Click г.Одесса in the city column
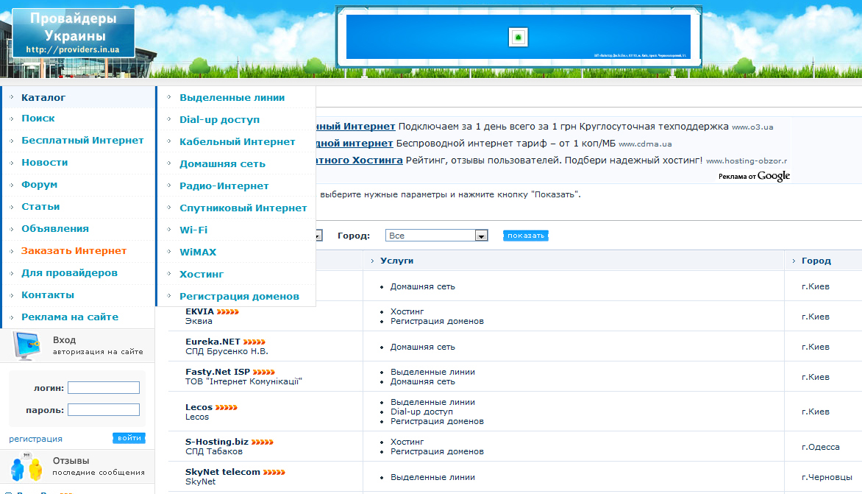Viewport: 862px width, 494px height. coord(820,447)
